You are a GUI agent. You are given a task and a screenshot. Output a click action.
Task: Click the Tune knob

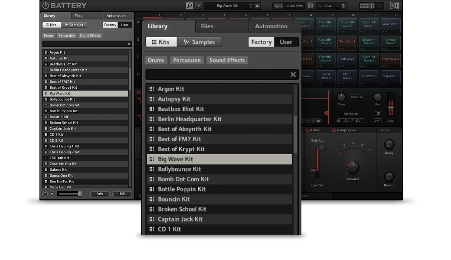coord(341,97)
